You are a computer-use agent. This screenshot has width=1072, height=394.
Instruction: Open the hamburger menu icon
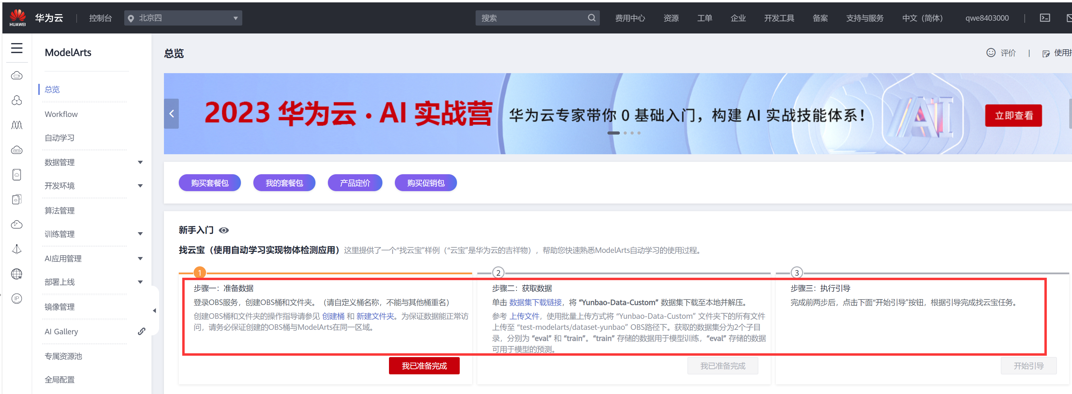click(x=17, y=48)
